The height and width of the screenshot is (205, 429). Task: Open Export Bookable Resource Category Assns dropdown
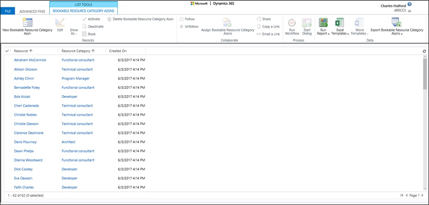[397, 32]
